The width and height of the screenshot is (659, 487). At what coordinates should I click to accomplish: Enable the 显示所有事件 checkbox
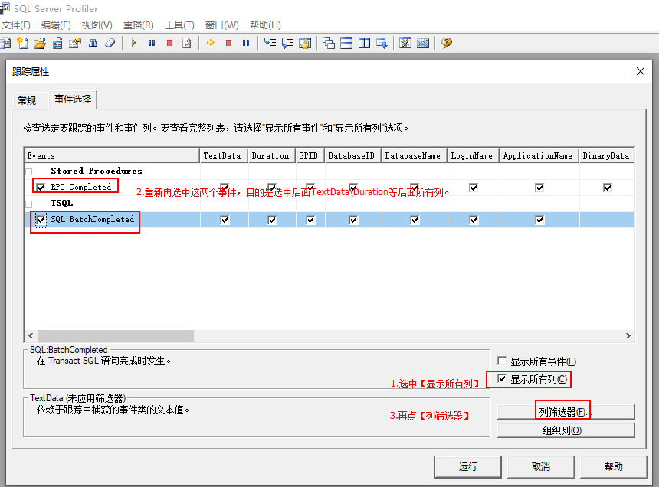[x=502, y=361]
